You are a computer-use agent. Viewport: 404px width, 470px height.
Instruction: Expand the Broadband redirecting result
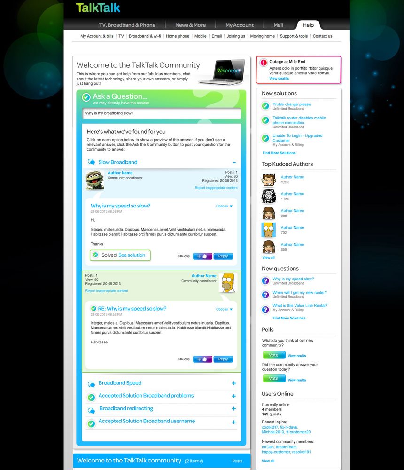234,408
